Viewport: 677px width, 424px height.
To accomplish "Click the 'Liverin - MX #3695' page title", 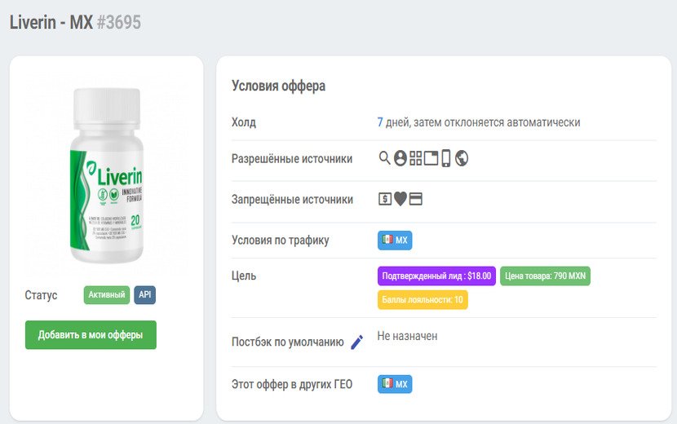I will pos(75,22).
